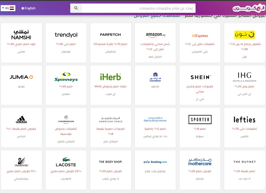Viewport: 266px width, 193px height.
Task: Switch site language to English
Action: (x=28, y=8)
